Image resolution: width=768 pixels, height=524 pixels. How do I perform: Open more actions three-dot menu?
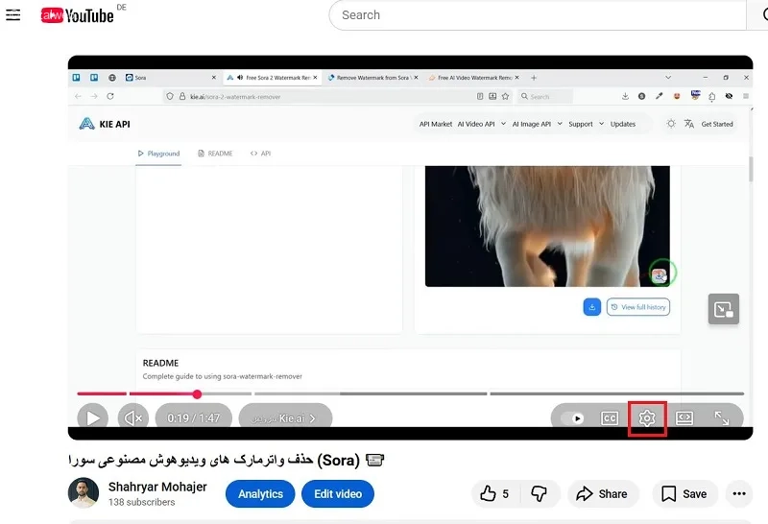coord(739,493)
